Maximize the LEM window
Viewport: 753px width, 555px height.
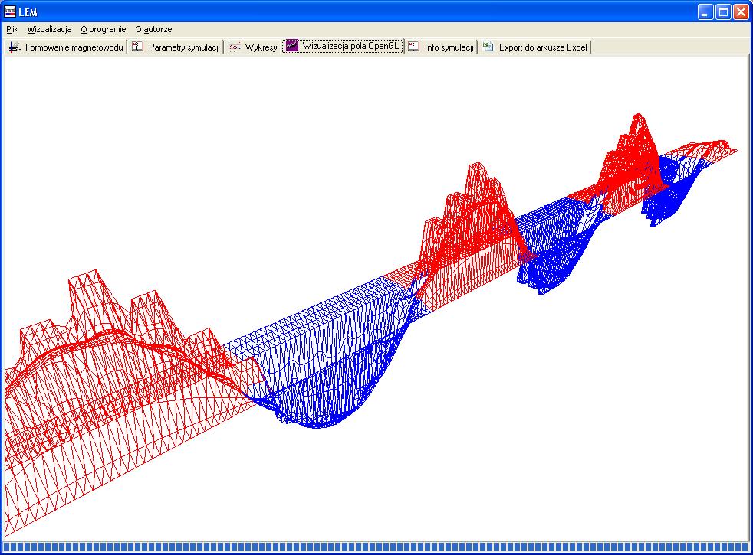coord(723,12)
